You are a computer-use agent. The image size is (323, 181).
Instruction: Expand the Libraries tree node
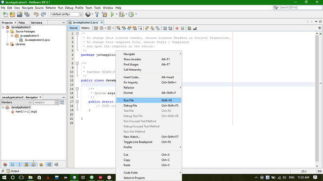pyautogui.click(x=7, y=44)
